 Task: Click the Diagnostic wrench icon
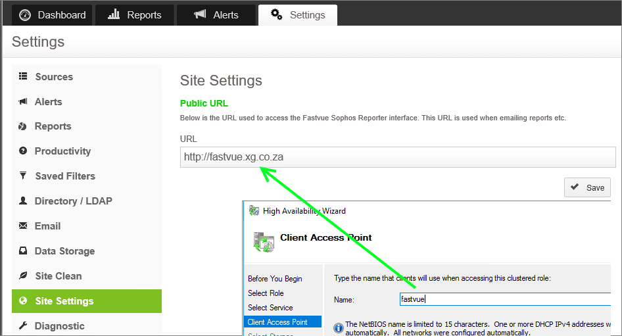(23, 325)
